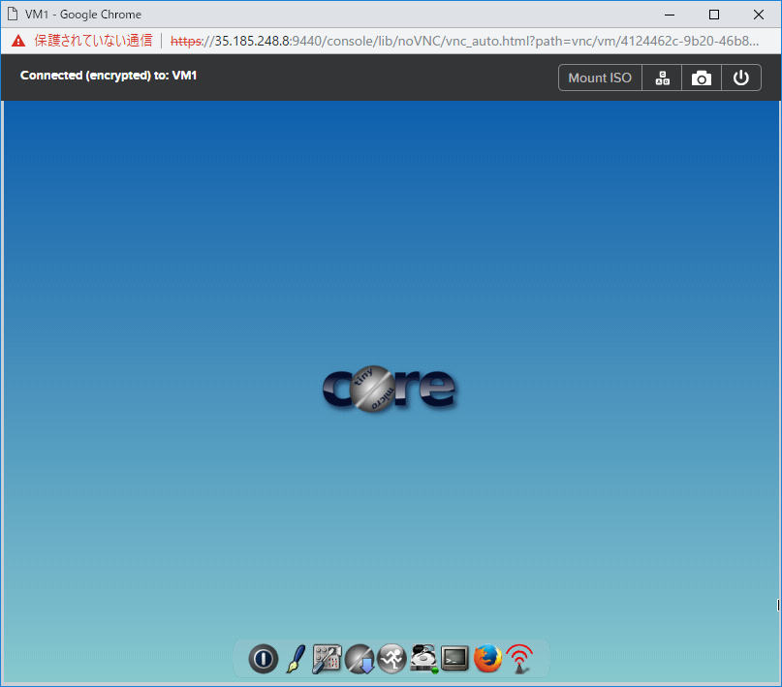
Task: Minimize the VM1 Chrome window
Action: pyautogui.click(x=670, y=15)
